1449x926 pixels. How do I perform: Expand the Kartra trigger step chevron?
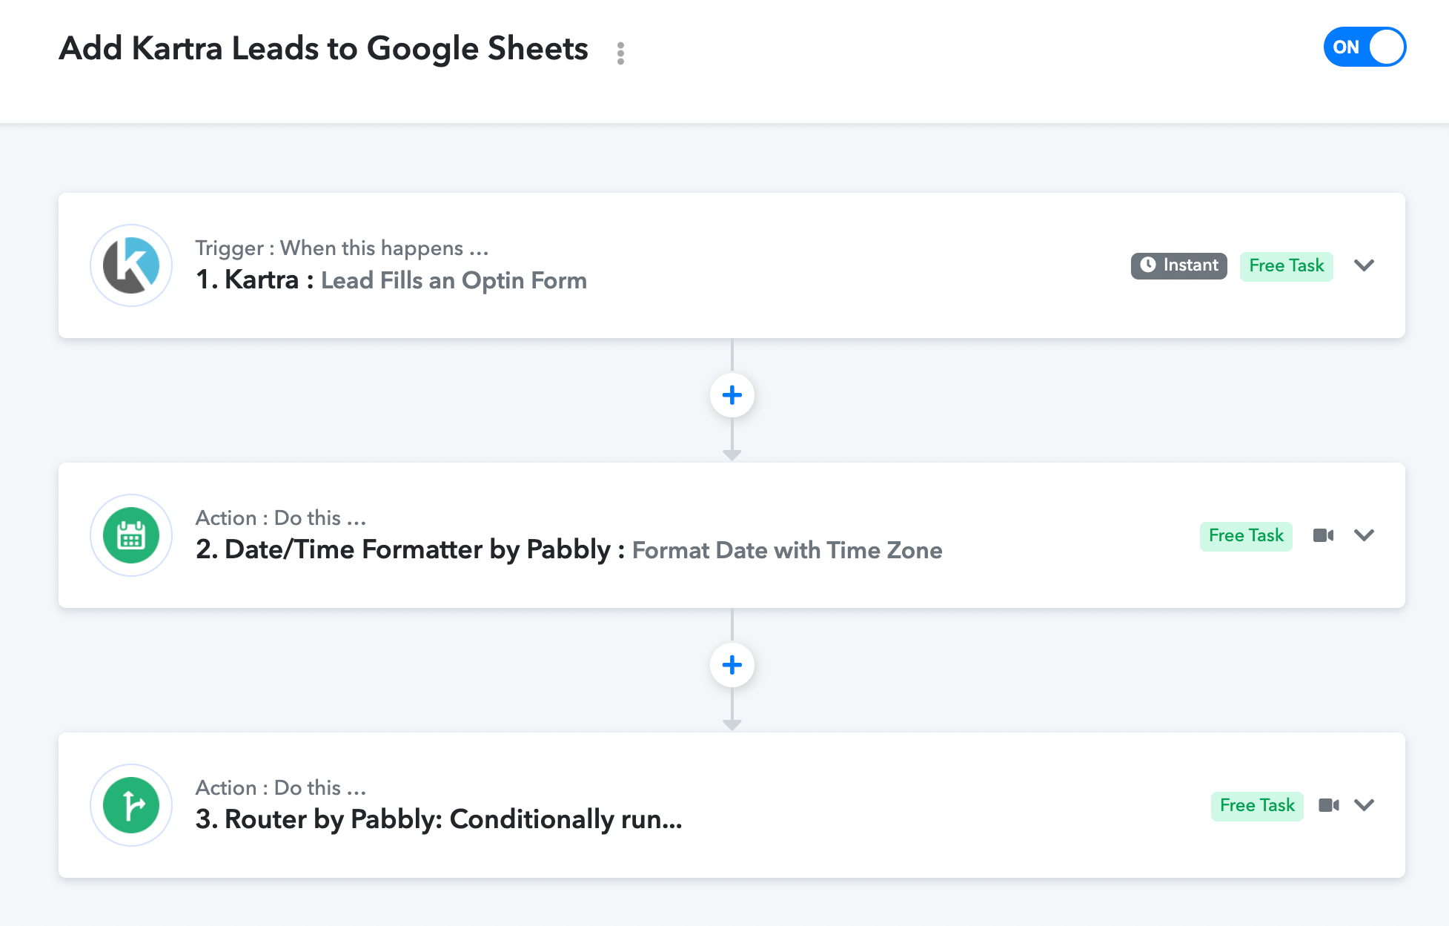[x=1364, y=265]
